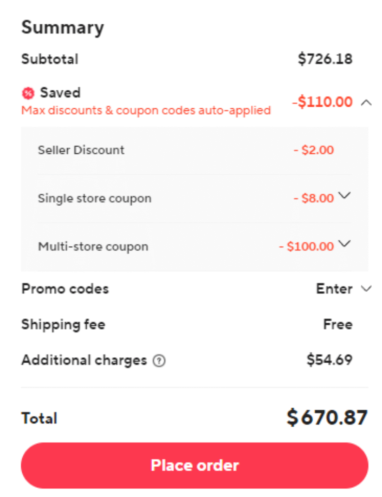Click the -$100.00 multi-store coupon amount
Viewport: 382px width, 497px height.
pos(306,246)
